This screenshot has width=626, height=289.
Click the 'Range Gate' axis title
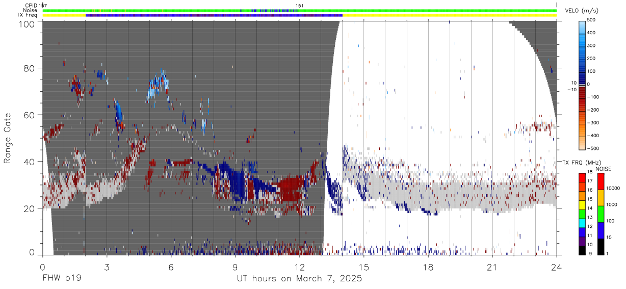coord(8,139)
